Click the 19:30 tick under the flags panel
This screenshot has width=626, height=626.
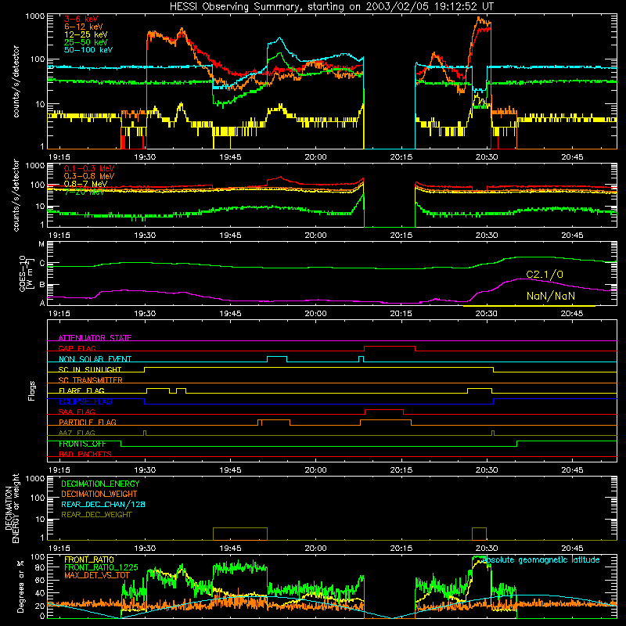click(145, 470)
